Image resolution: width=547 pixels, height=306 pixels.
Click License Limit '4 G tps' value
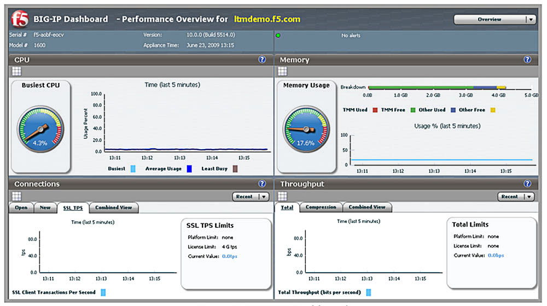[x=230, y=247]
